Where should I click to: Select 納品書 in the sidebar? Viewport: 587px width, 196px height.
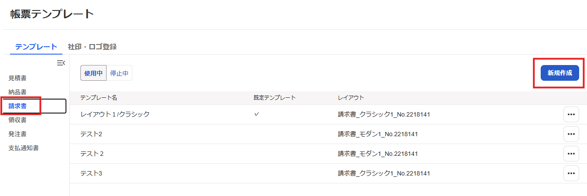click(x=17, y=92)
